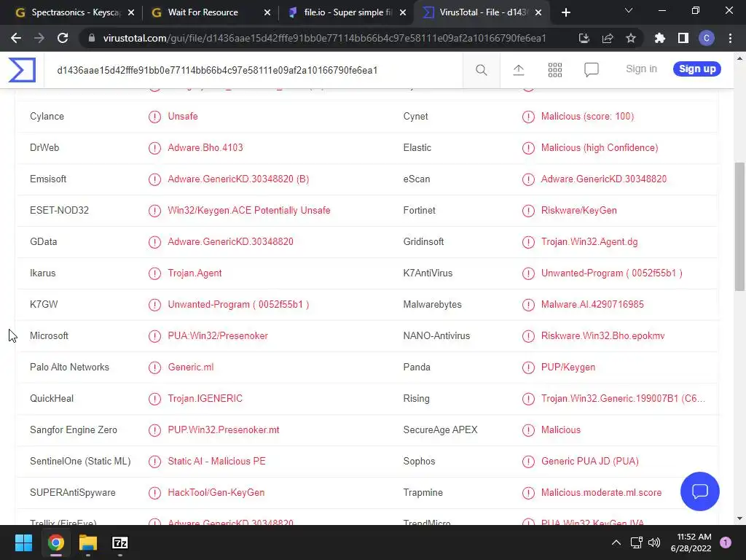
Task: Click the Sign up button
Action: click(x=697, y=69)
